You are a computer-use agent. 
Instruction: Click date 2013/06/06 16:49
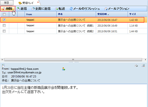(107, 26)
